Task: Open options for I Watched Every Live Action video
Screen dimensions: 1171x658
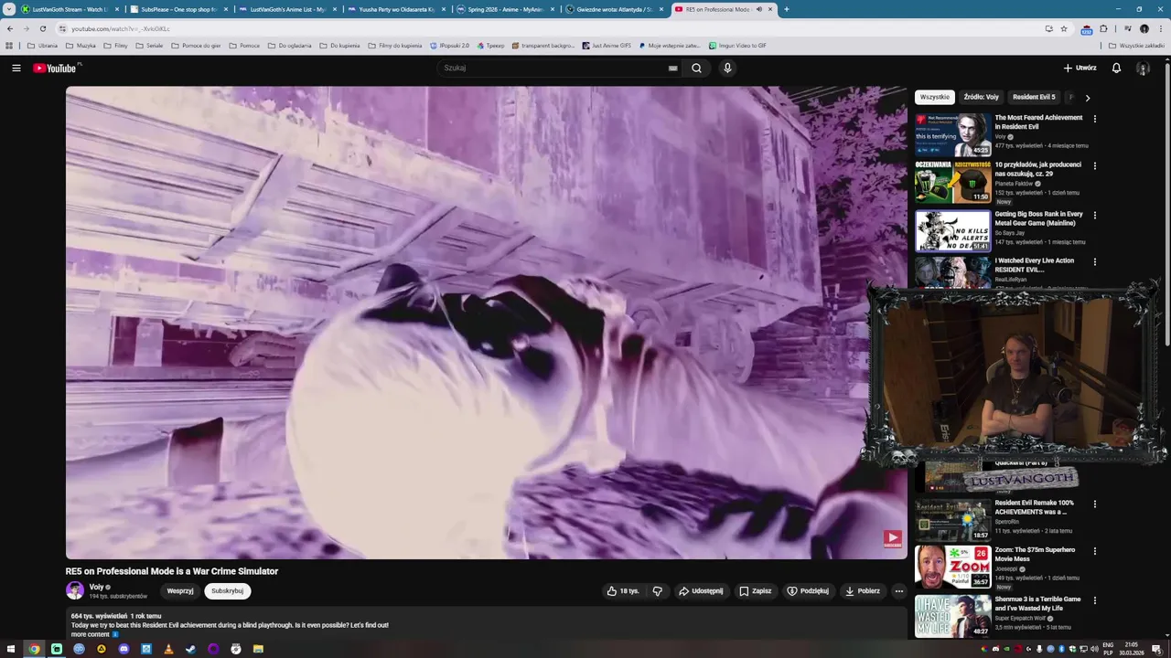Action: (x=1094, y=262)
